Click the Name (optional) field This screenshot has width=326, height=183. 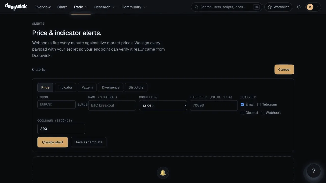[x=112, y=105]
